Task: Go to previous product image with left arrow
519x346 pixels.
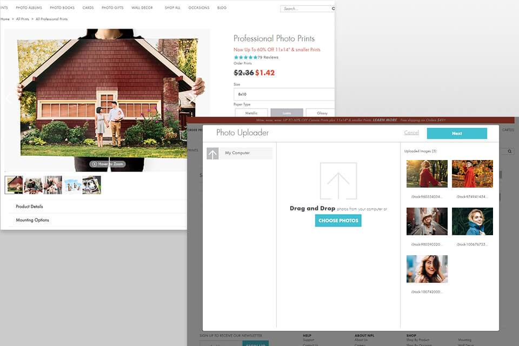Action: coord(8,98)
